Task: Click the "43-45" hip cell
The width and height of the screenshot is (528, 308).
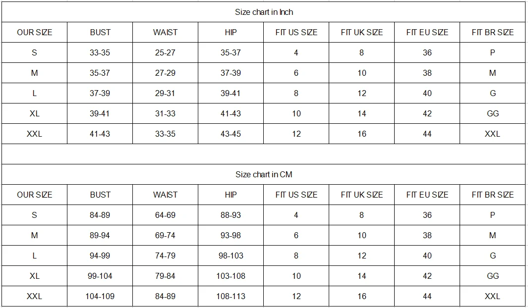Action: click(231, 134)
